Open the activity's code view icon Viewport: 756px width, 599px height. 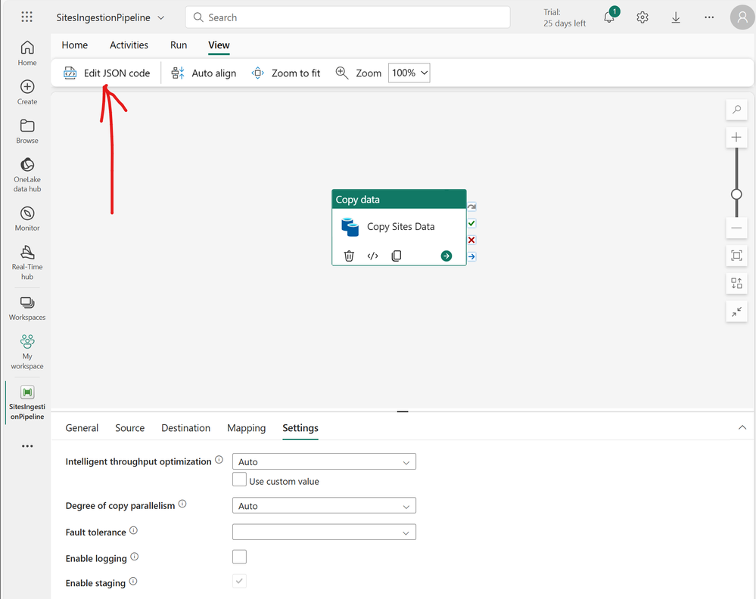(372, 256)
